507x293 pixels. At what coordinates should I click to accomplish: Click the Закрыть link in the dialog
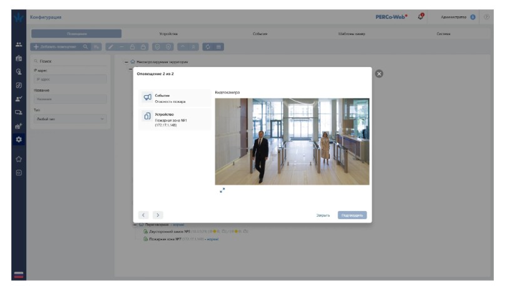coord(322,215)
